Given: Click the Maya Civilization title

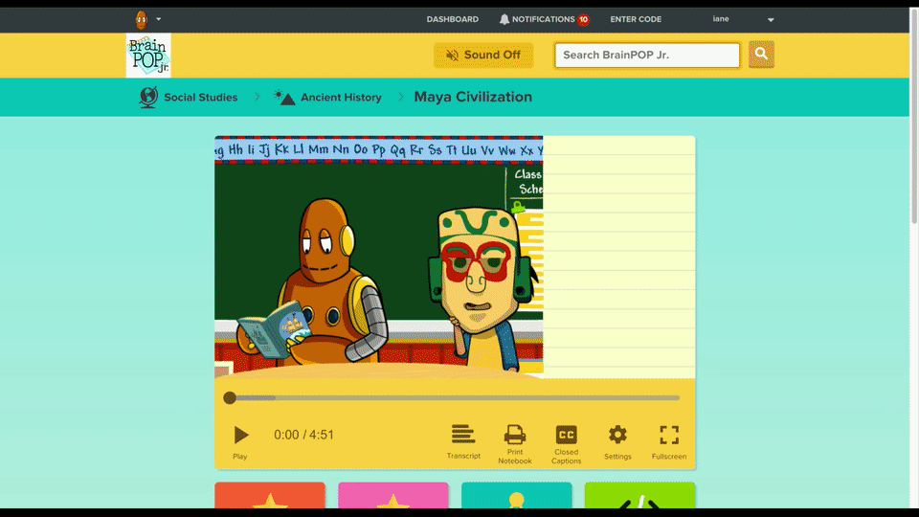Looking at the screenshot, I should click(473, 97).
